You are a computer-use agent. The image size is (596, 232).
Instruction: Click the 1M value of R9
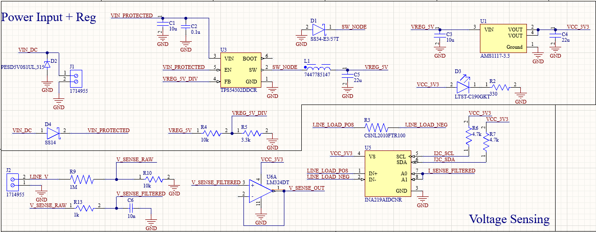pyautogui.click(x=73, y=187)
